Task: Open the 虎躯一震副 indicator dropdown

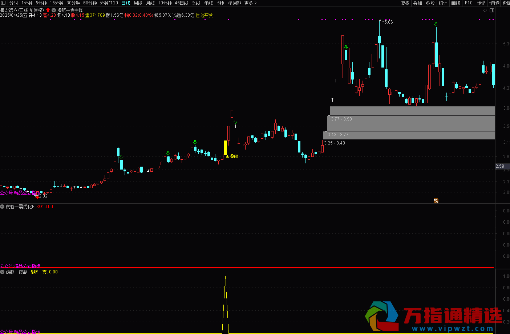Action: [3, 272]
